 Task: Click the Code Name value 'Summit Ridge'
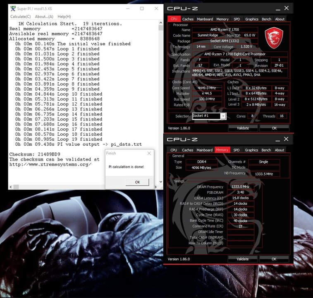click(x=208, y=35)
